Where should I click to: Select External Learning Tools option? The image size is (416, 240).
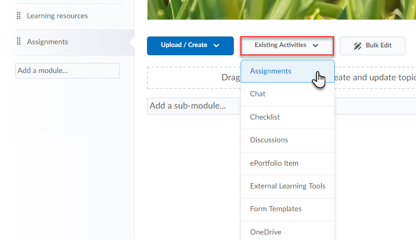click(288, 187)
